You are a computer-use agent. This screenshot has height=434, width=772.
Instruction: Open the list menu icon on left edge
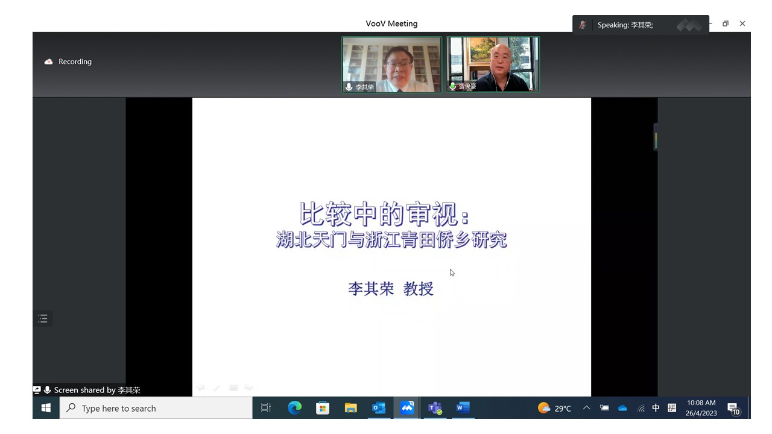coord(43,318)
